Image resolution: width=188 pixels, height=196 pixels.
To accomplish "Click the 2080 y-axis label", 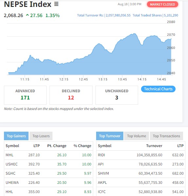I will tap(171, 22).
